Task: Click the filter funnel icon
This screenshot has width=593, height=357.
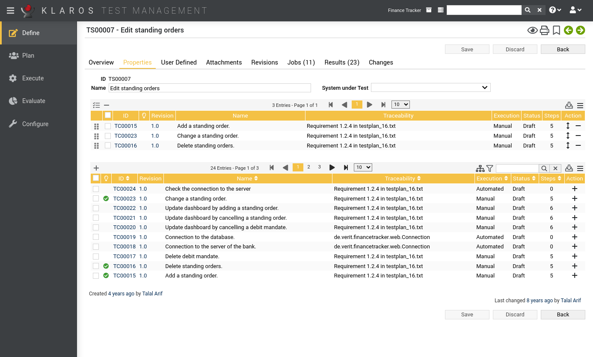Action: click(490, 168)
